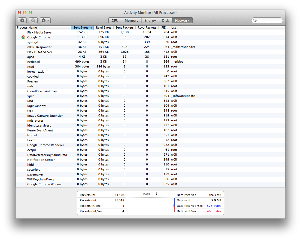
Task: Select the Google Chrome process row
Action: [150, 37]
